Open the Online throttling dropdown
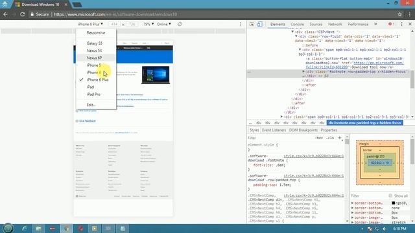 tap(164, 24)
